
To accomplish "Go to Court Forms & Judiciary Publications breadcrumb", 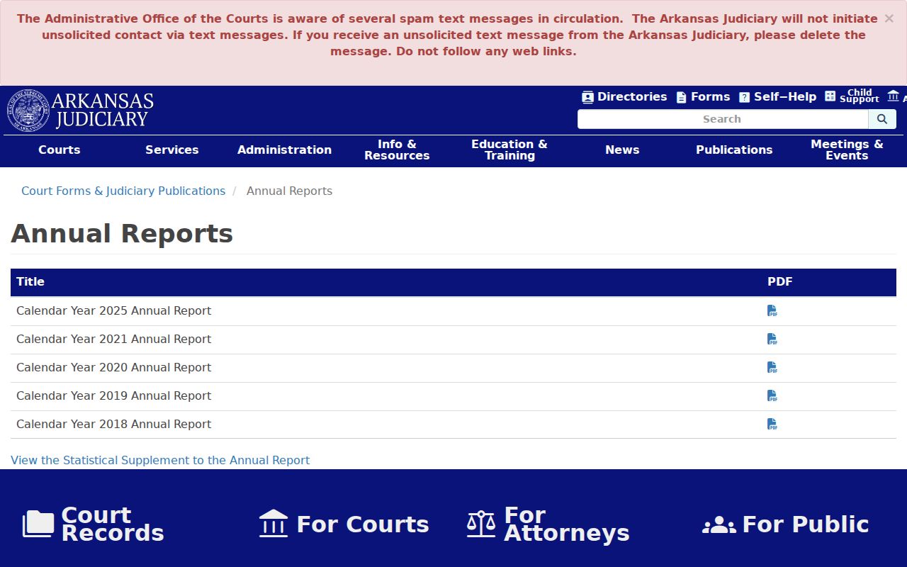I will pyautogui.click(x=123, y=191).
